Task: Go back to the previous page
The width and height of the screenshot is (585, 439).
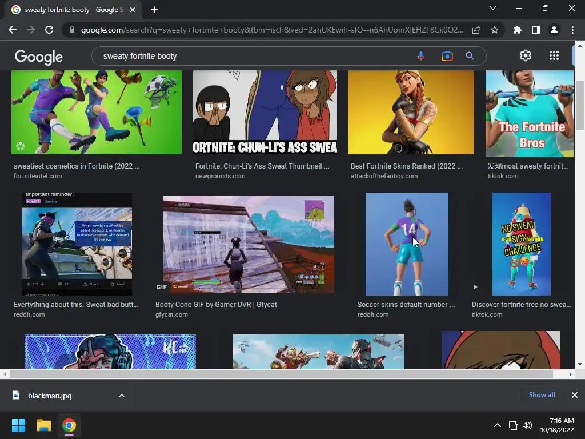Action: (x=13, y=30)
